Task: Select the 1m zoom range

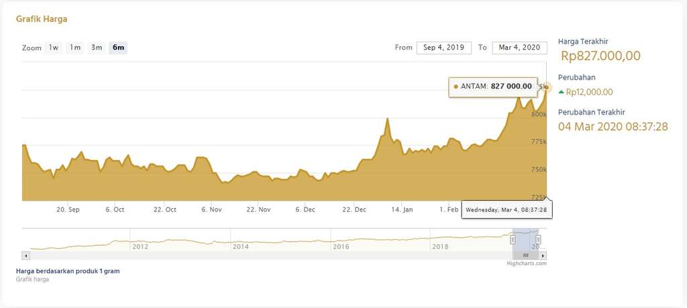Action: tap(75, 48)
